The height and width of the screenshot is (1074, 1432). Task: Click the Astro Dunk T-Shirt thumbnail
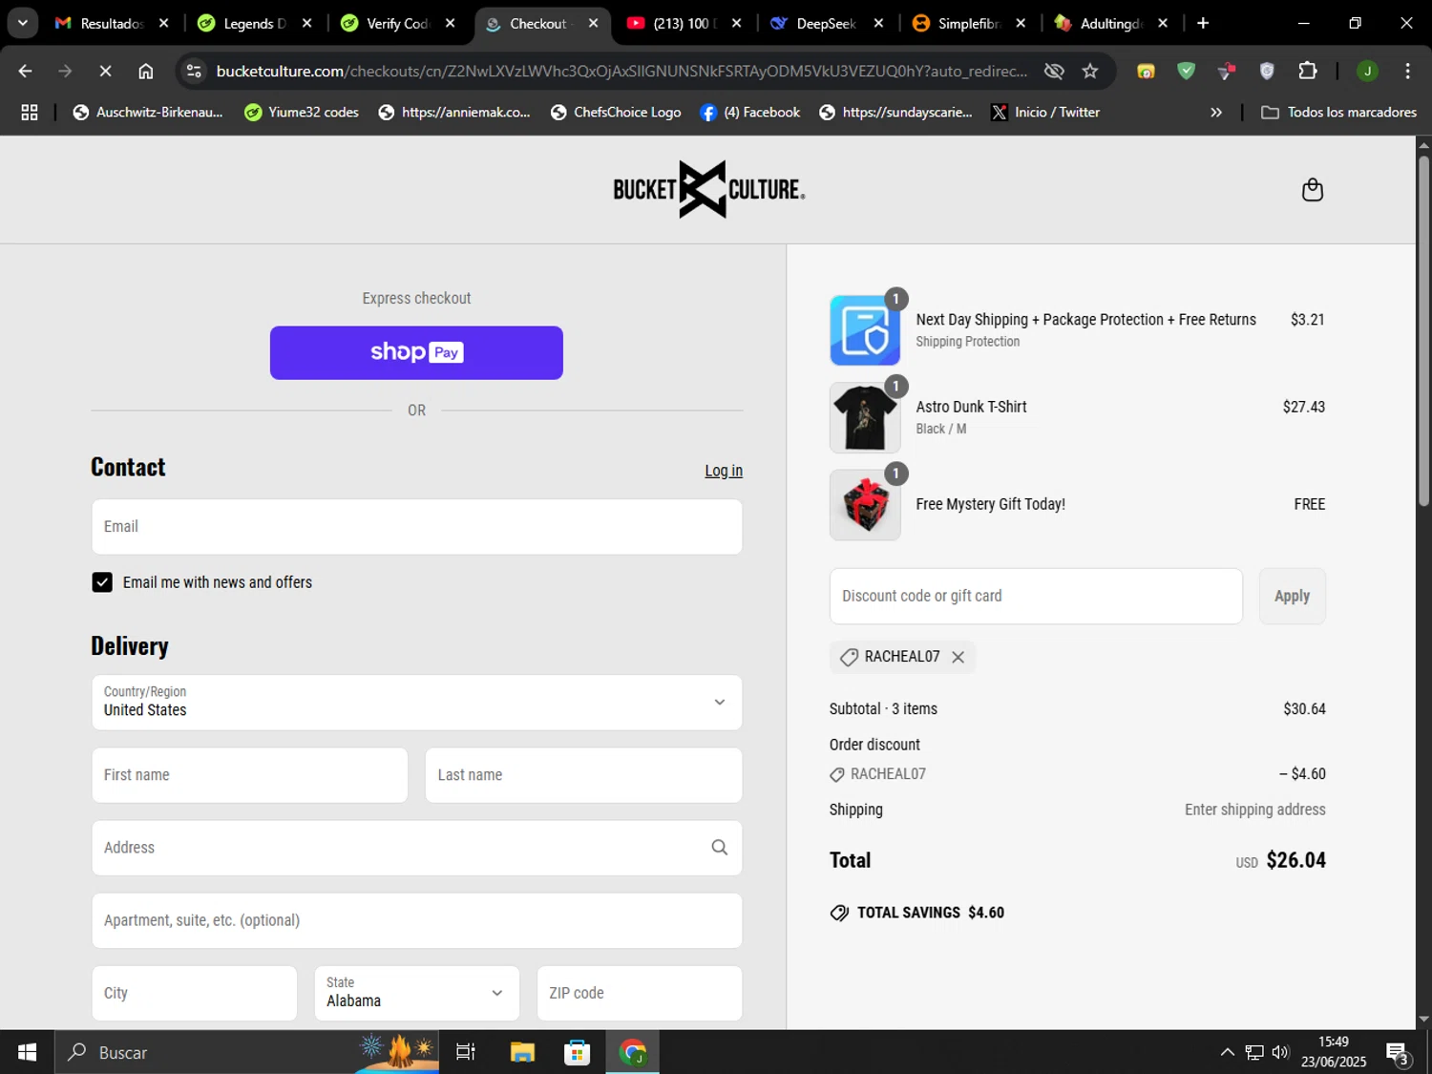pos(865,417)
